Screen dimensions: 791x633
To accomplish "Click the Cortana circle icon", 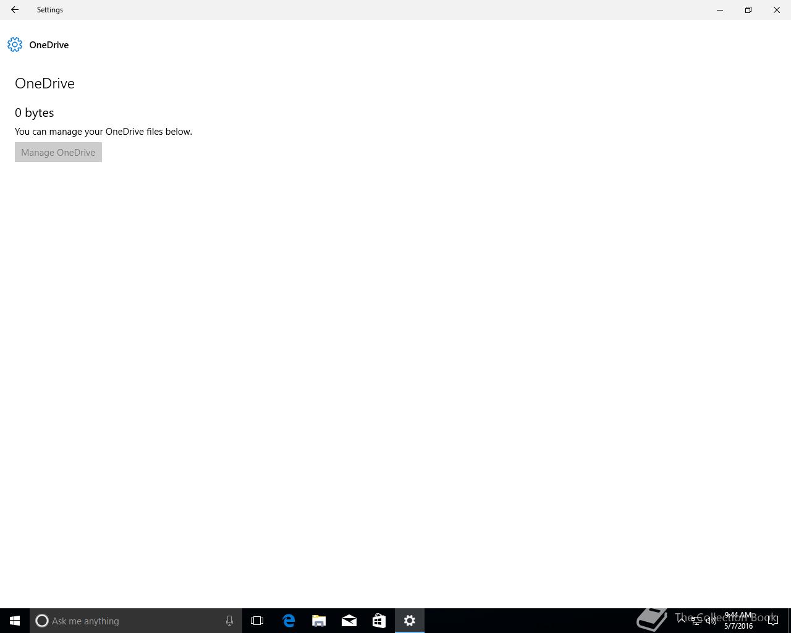I will 41,621.
